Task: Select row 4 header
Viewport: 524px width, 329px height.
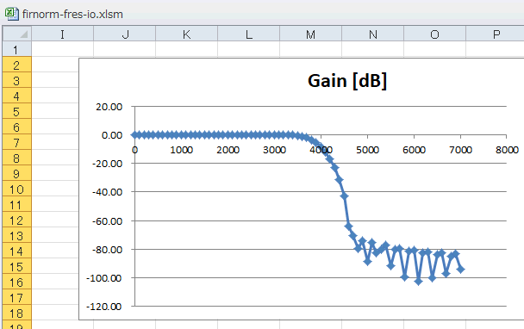Action: click(x=16, y=96)
